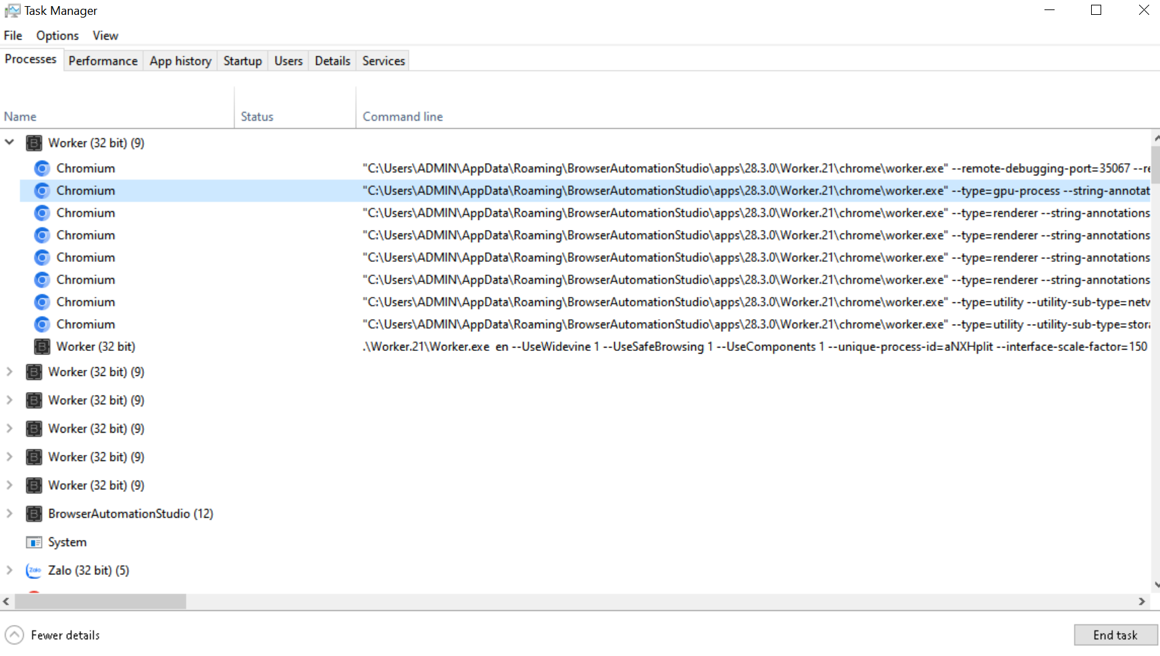1160x656 pixels.
Task: Click the Zalo app icon
Action: (34, 571)
